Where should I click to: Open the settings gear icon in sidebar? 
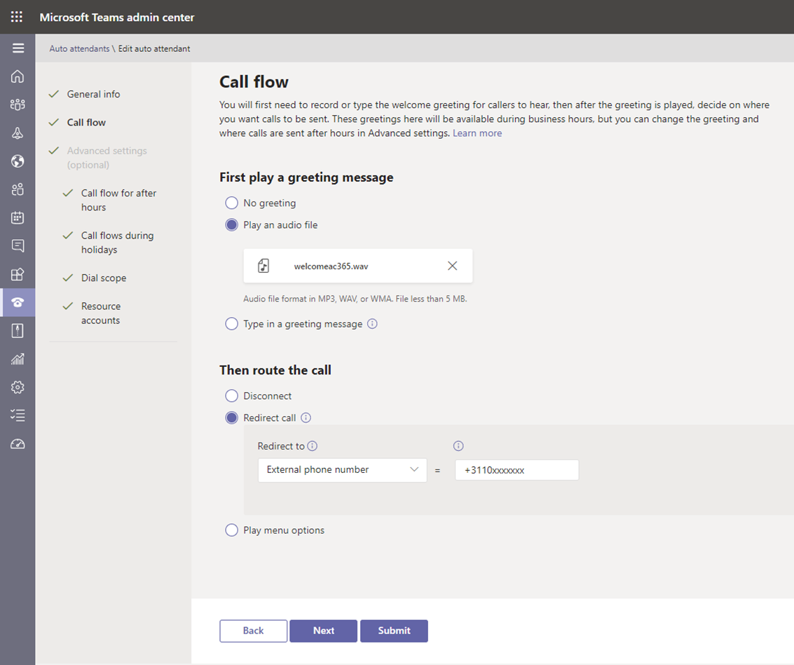pyautogui.click(x=18, y=387)
